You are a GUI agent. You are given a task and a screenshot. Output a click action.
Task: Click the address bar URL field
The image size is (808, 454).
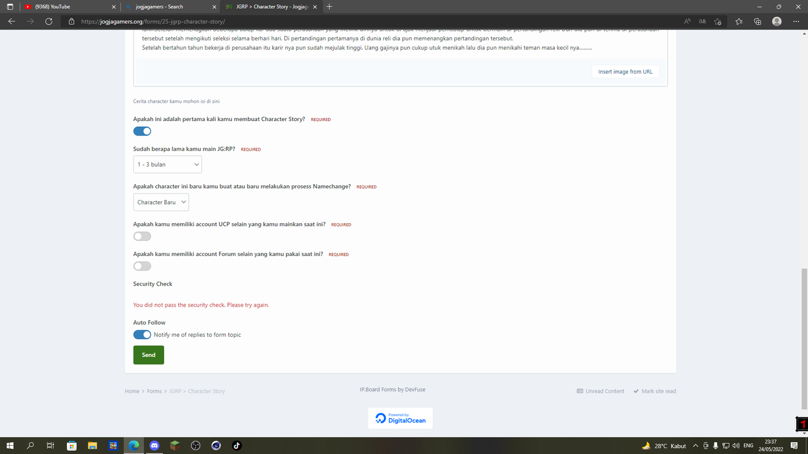tap(379, 21)
